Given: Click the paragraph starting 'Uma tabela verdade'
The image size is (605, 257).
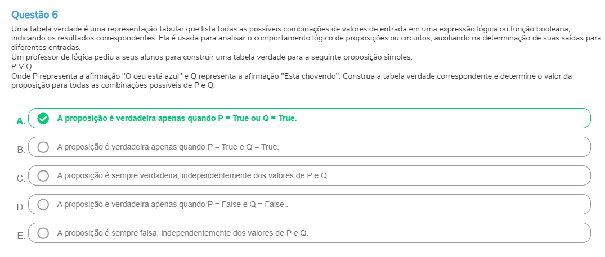Looking at the screenshot, I should point(306,38).
